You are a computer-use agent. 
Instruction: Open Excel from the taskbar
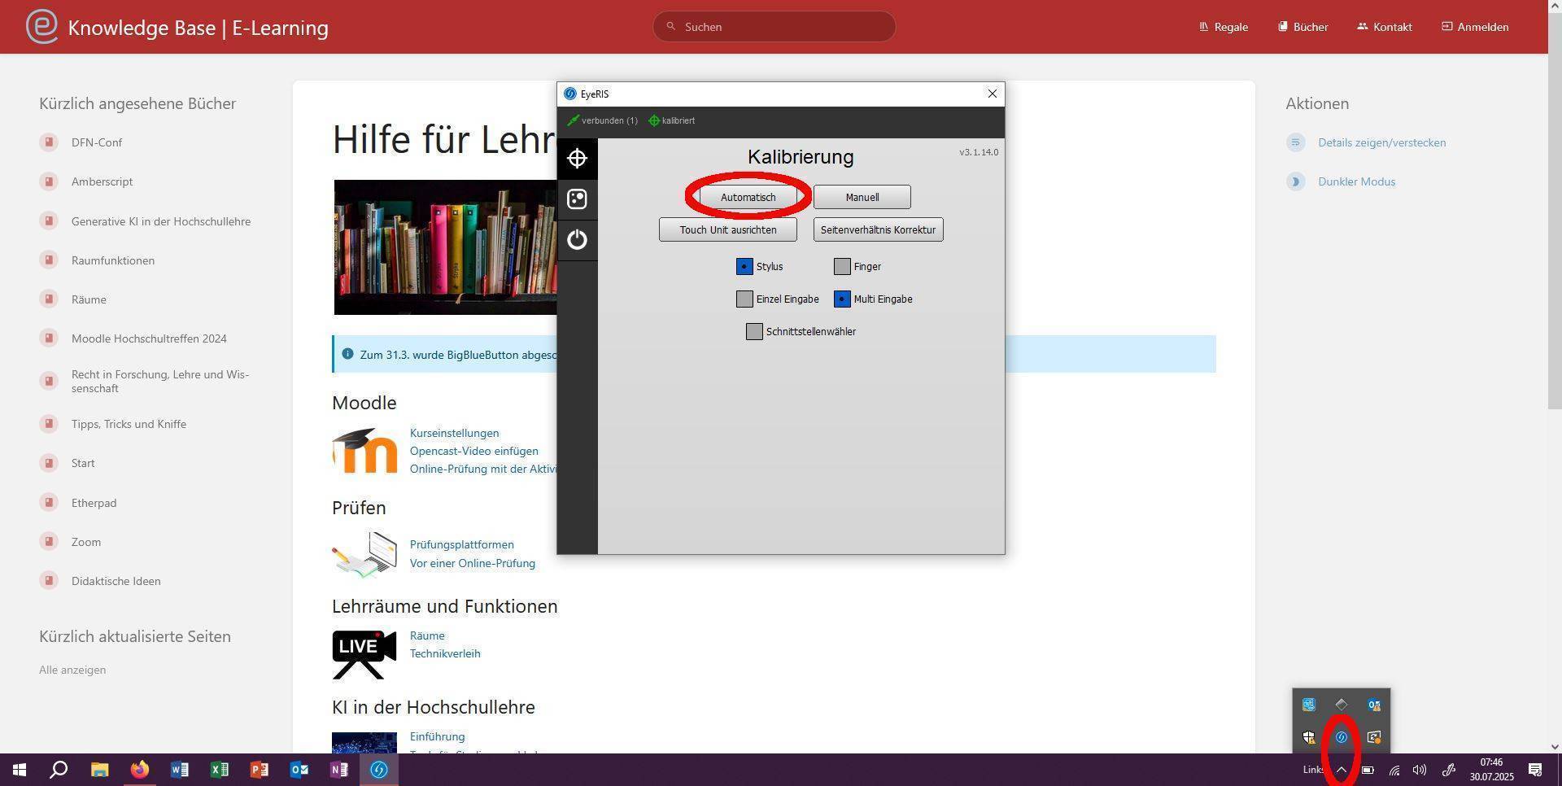click(x=220, y=770)
